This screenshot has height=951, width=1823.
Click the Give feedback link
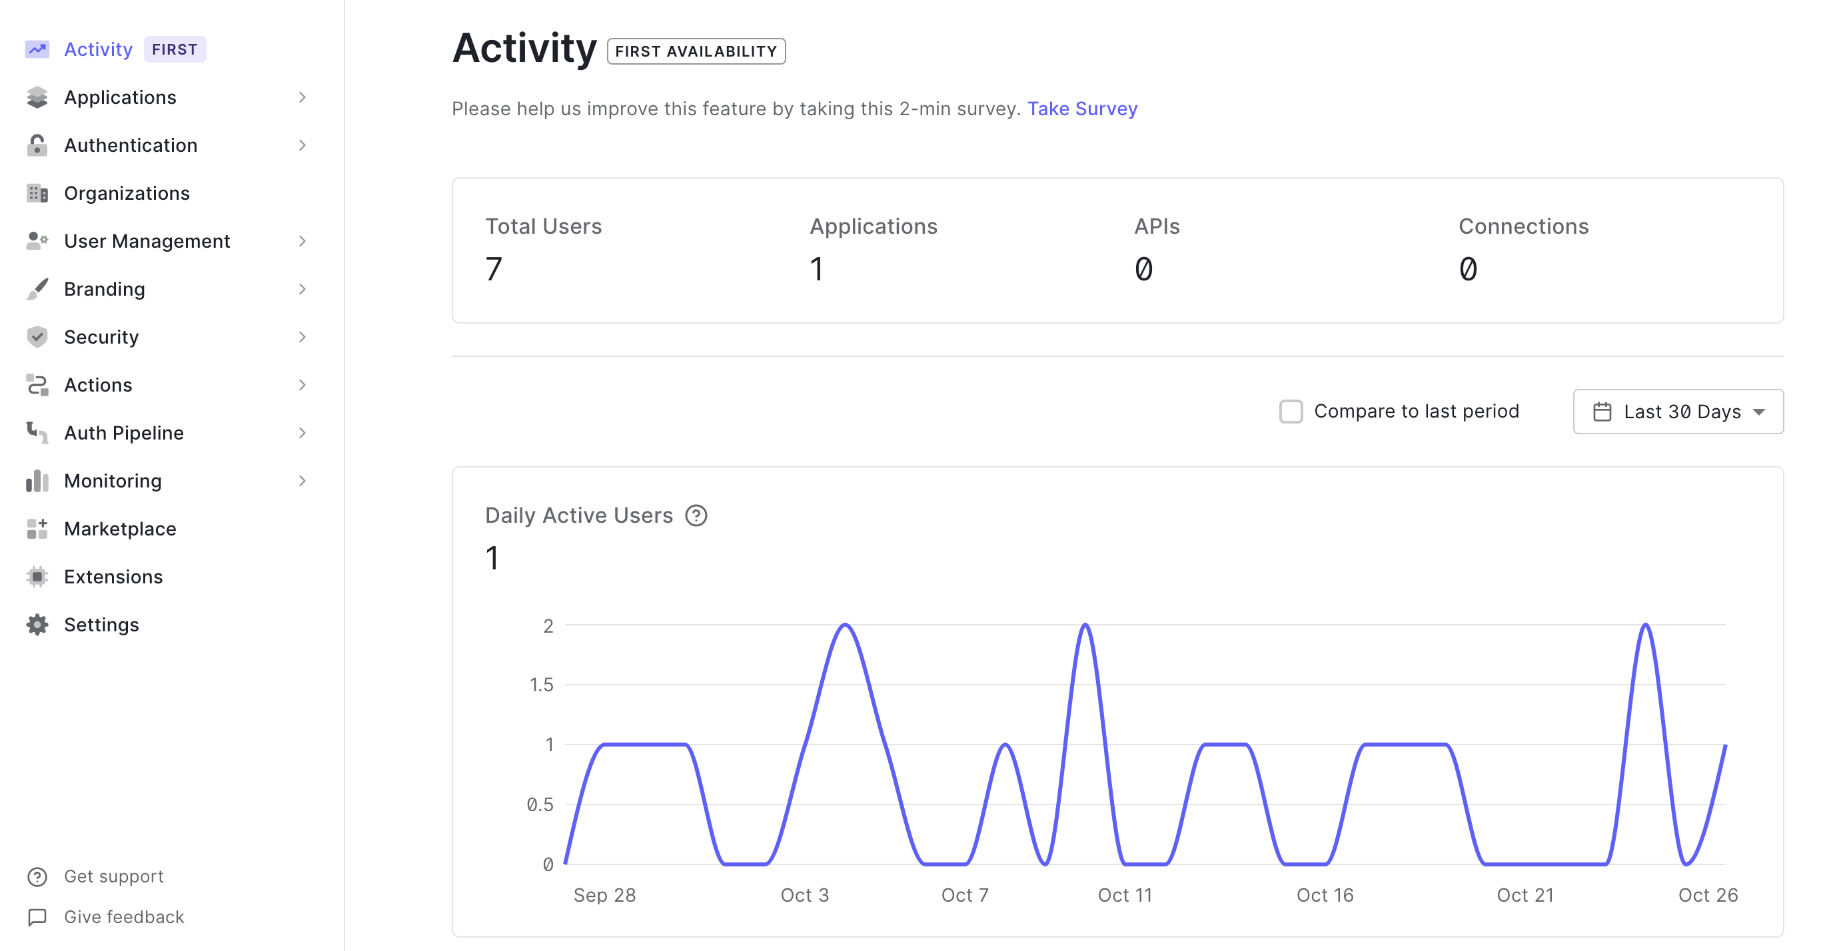point(124,916)
